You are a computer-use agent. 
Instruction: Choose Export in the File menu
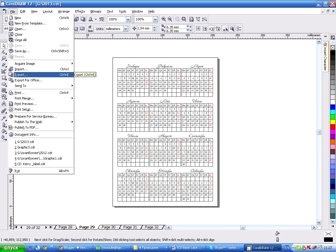pos(41,75)
